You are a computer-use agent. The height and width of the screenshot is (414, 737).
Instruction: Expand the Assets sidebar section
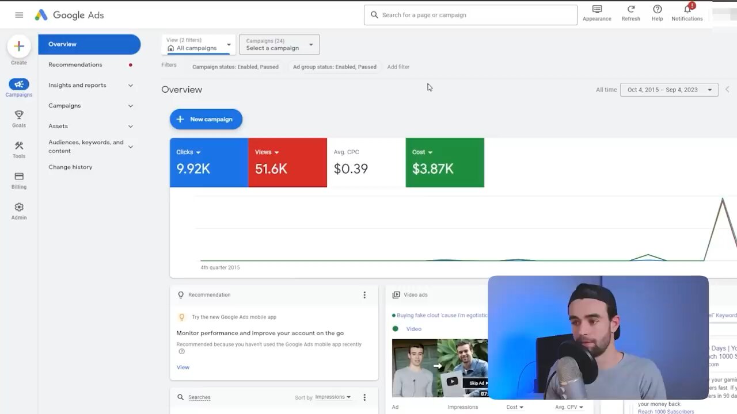click(131, 126)
